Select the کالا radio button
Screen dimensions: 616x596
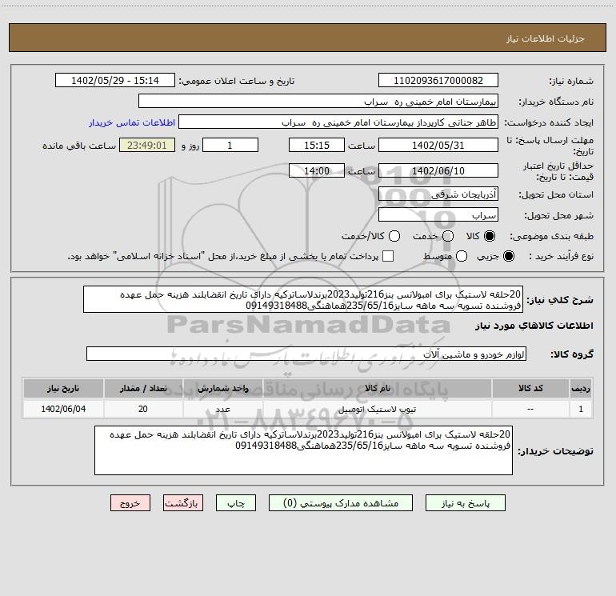(x=490, y=236)
